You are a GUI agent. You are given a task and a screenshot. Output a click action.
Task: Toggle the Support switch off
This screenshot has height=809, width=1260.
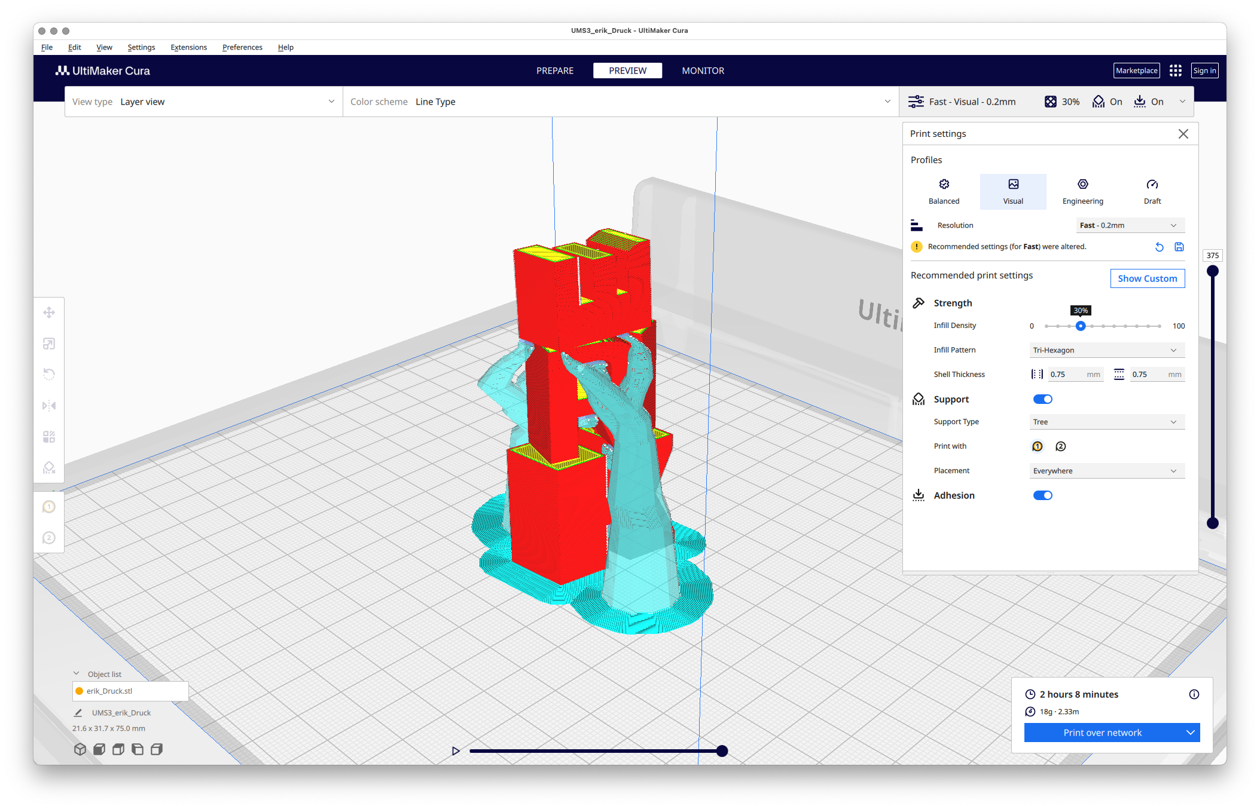coord(1042,399)
